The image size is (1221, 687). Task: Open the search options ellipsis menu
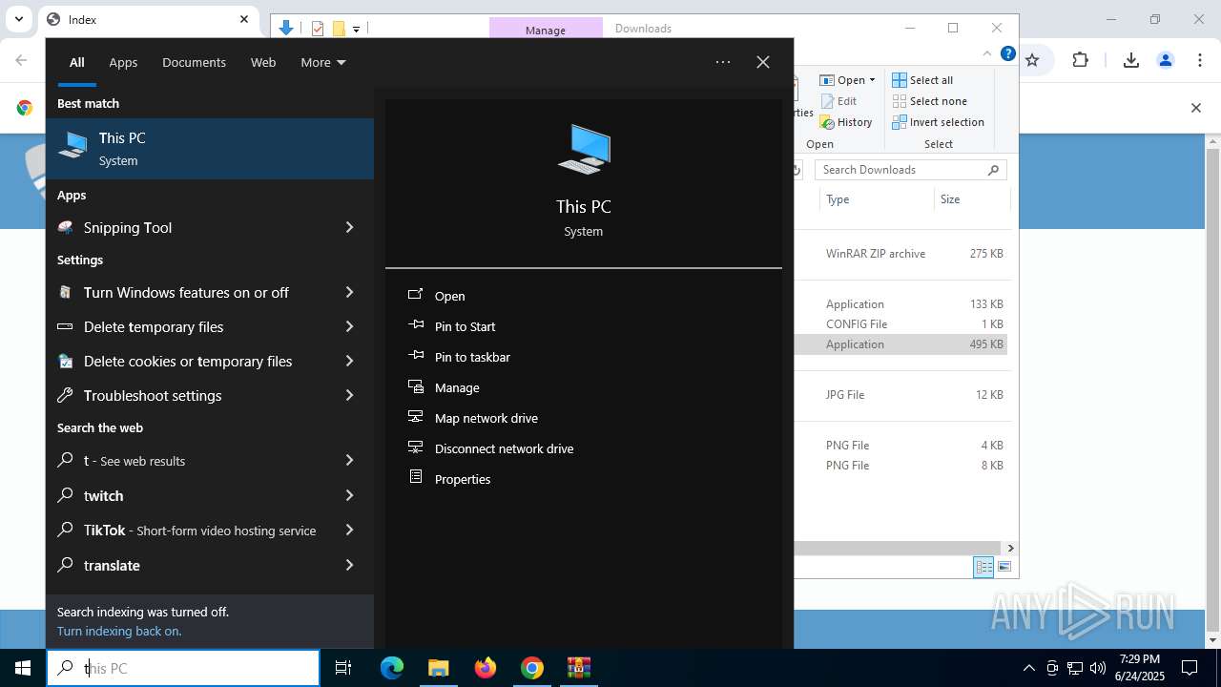(723, 62)
